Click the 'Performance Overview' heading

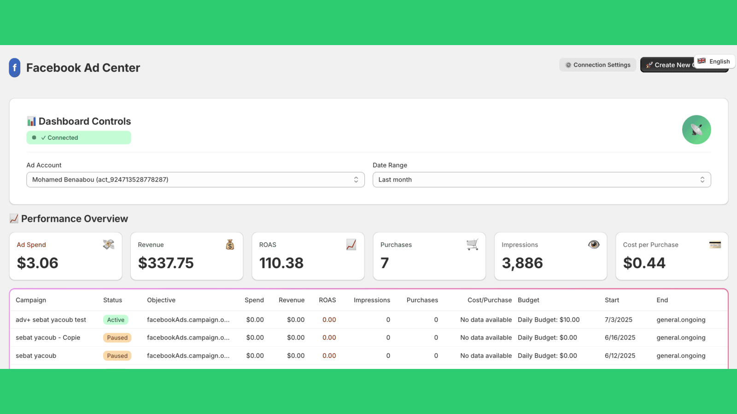[x=75, y=218]
